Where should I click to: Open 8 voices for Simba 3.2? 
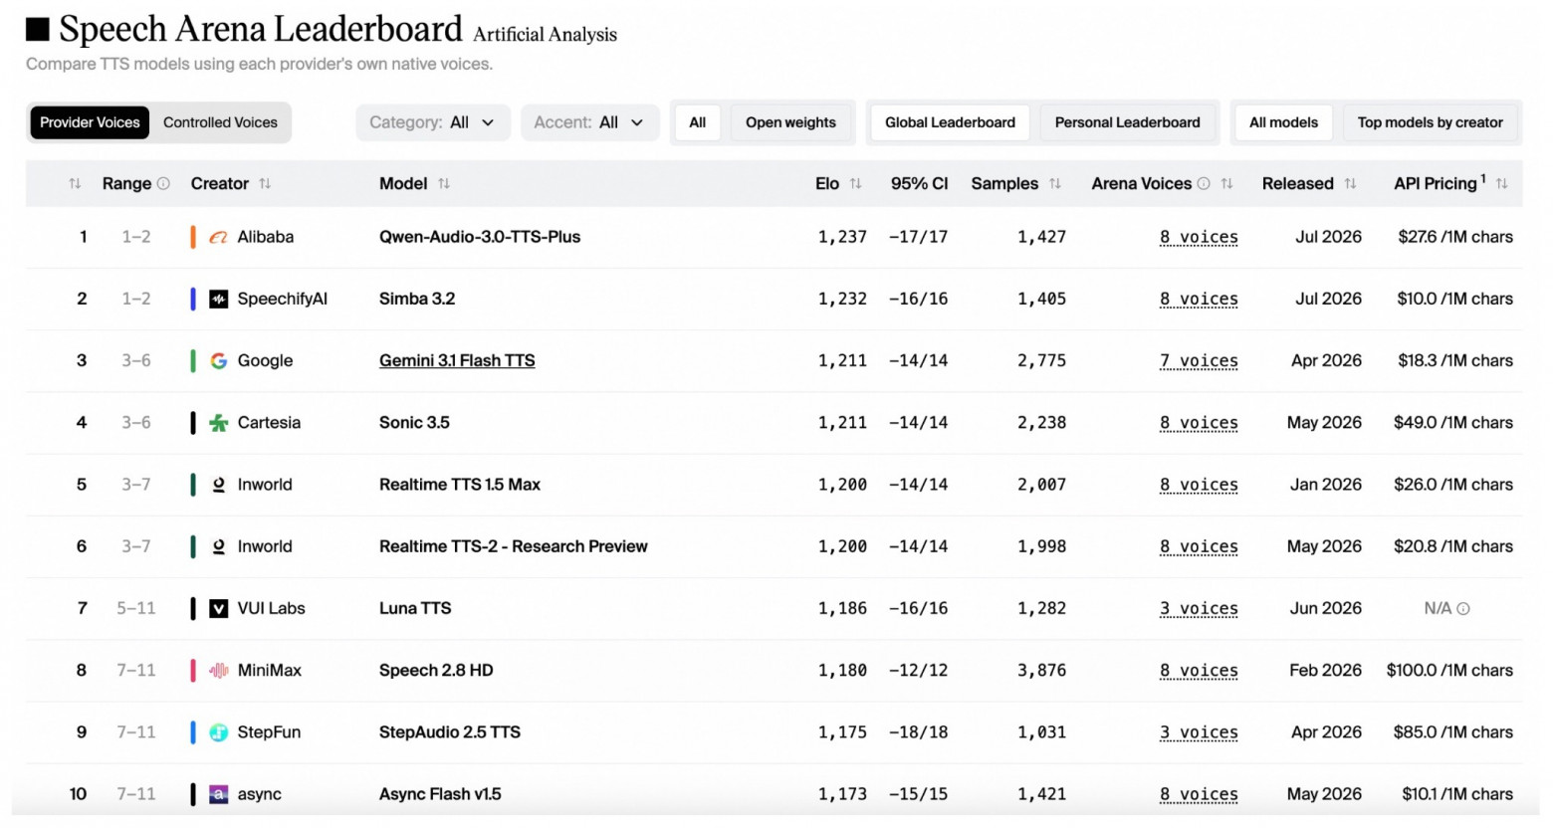point(1199,299)
